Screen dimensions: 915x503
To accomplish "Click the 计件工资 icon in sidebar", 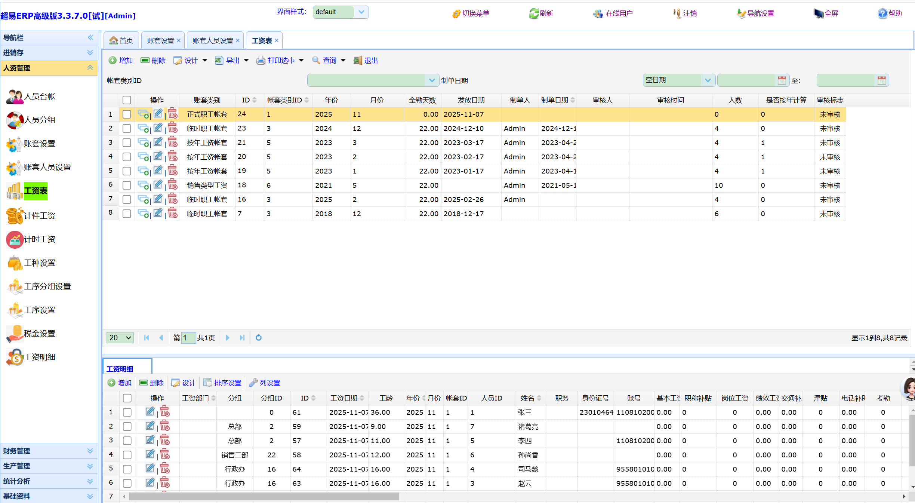I will [x=15, y=216].
